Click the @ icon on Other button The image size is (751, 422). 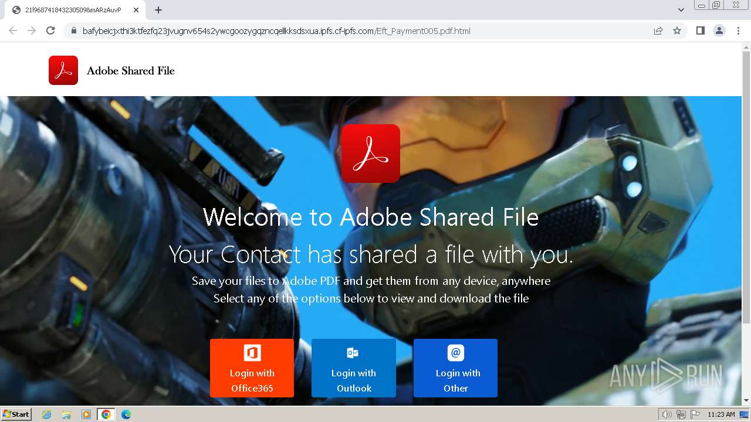(x=456, y=353)
